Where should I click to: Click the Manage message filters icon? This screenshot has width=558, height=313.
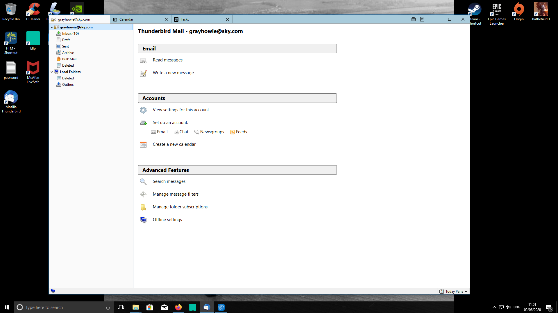point(143,194)
